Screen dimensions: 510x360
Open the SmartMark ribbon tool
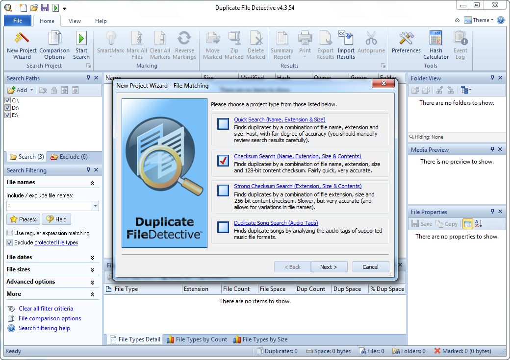(111, 45)
